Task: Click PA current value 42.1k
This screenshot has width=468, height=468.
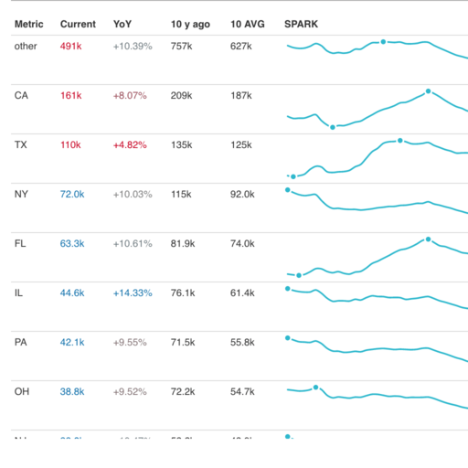Action: [72, 342]
